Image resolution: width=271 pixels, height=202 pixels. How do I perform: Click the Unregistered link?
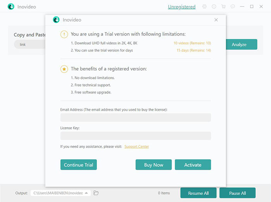tap(182, 7)
